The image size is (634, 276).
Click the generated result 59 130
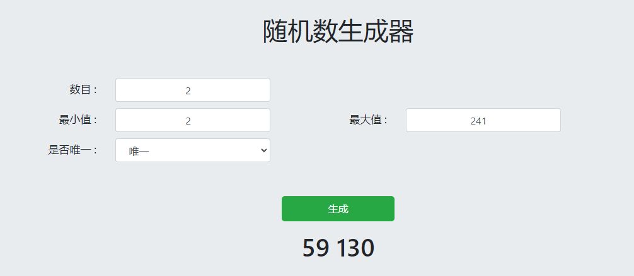pyautogui.click(x=338, y=248)
